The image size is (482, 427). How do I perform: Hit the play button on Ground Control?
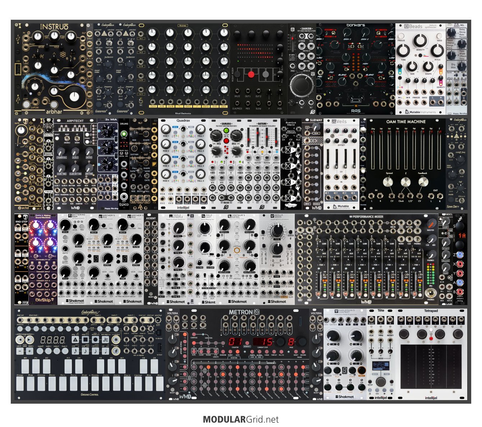pos(75,339)
